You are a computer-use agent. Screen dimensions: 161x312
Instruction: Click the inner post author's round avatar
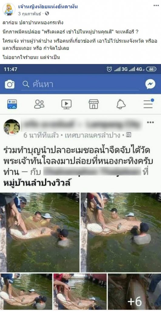pos(12,127)
